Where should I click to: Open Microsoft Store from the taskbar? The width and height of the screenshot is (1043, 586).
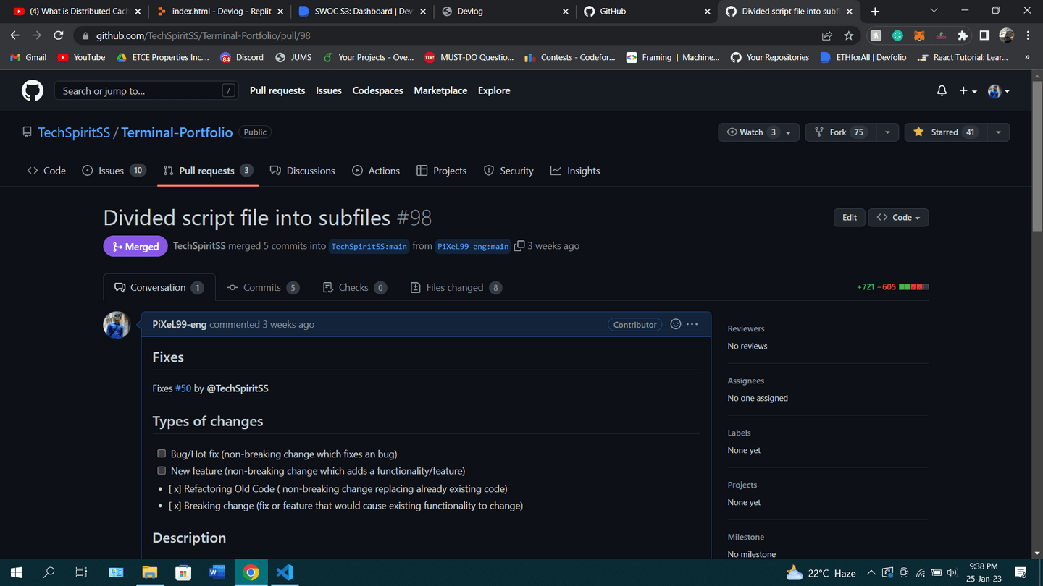pyautogui.click(x=183, y=572)
